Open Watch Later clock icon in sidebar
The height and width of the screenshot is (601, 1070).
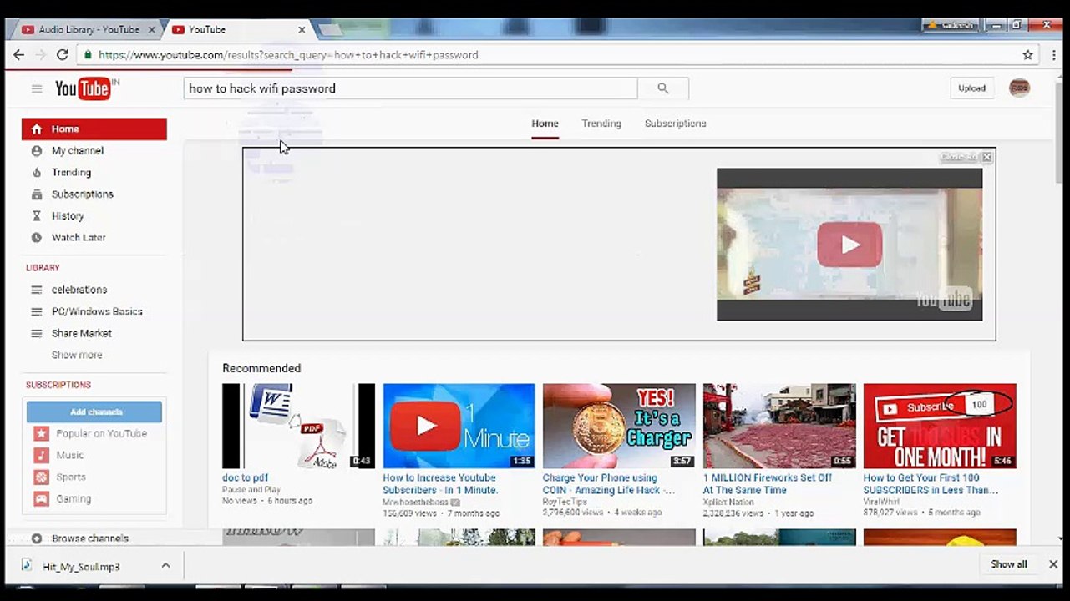[37, 238]
